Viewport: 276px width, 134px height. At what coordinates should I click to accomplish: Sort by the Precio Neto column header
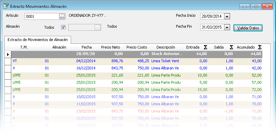(x=111, y=47)
